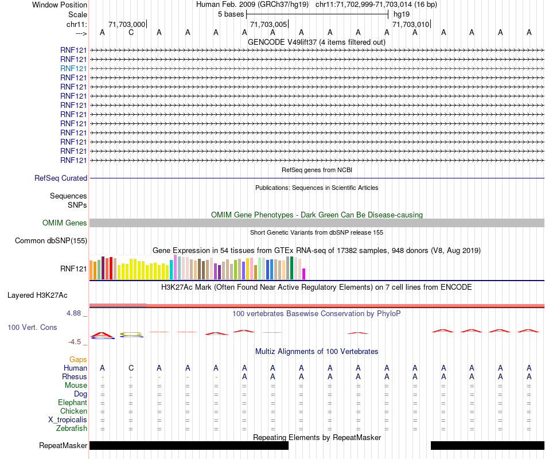
Task: Click the light-blue highlighted RNF121 transcript label
Action: click(73, 68)
